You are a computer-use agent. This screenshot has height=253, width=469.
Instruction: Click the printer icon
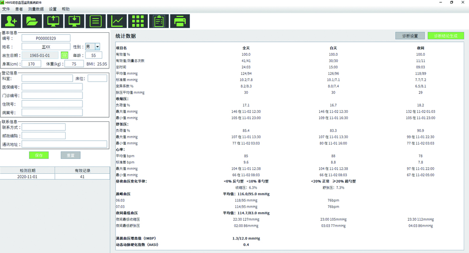180,21
